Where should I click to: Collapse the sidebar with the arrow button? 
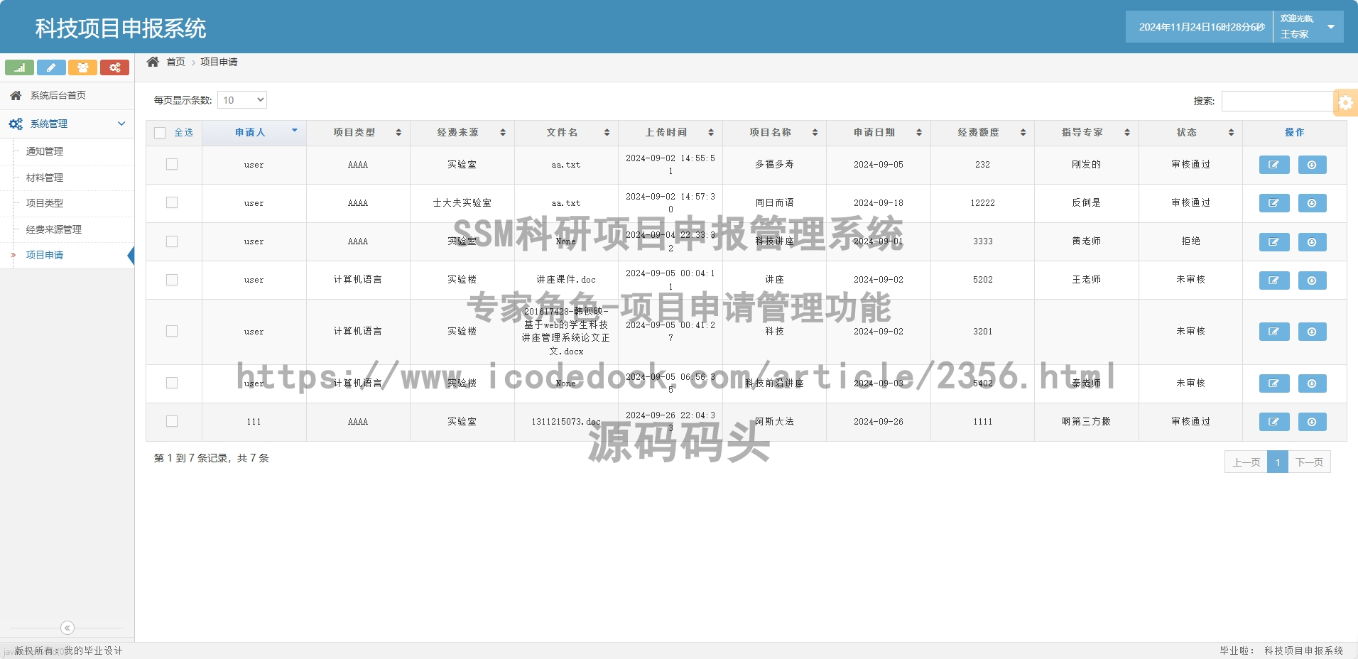67,628
